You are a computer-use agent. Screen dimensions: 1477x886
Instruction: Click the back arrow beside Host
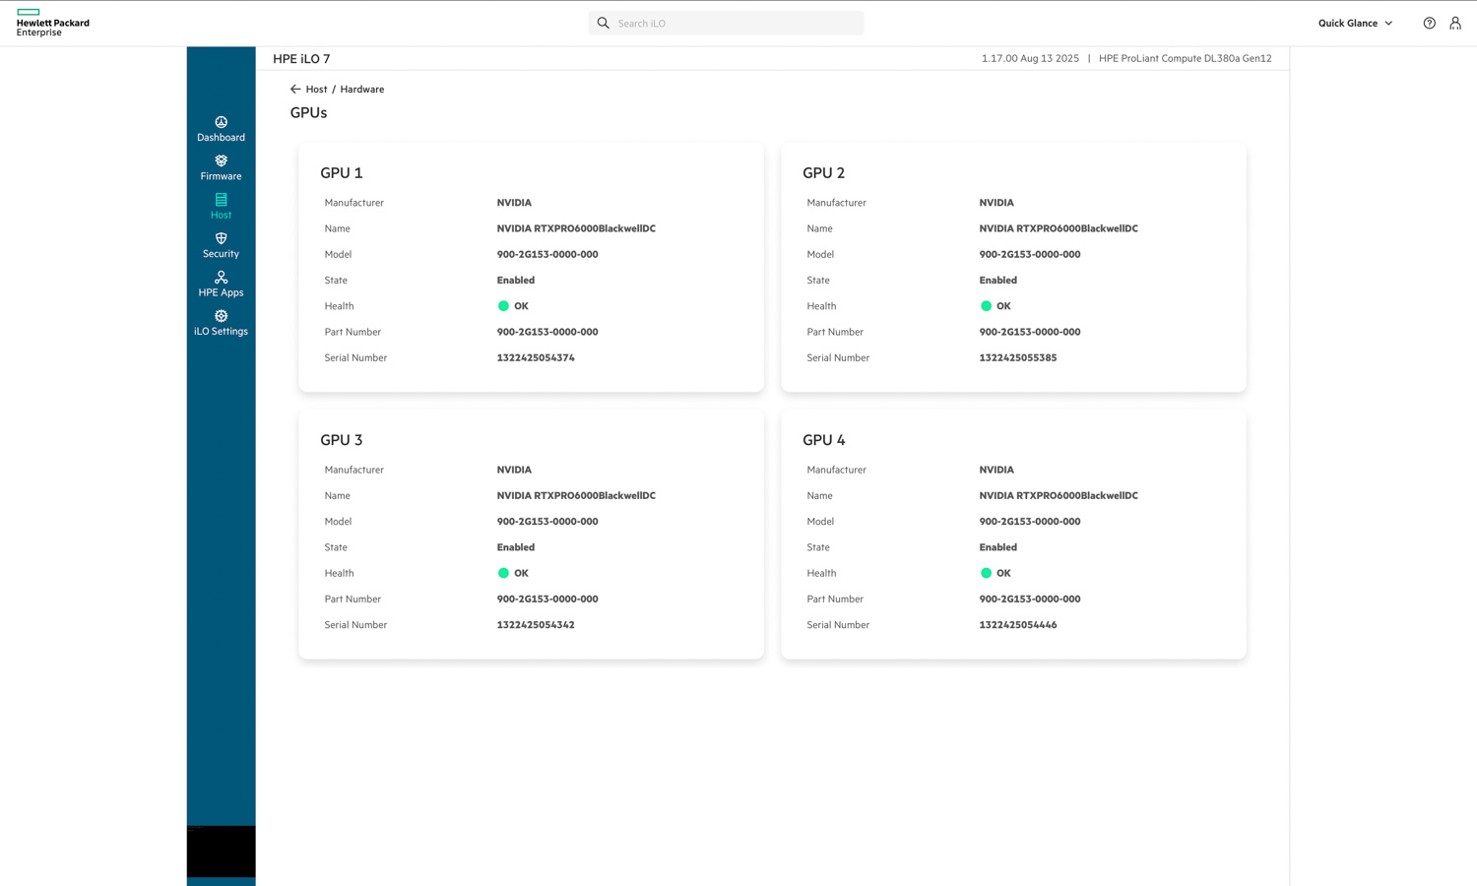point(295,90)
